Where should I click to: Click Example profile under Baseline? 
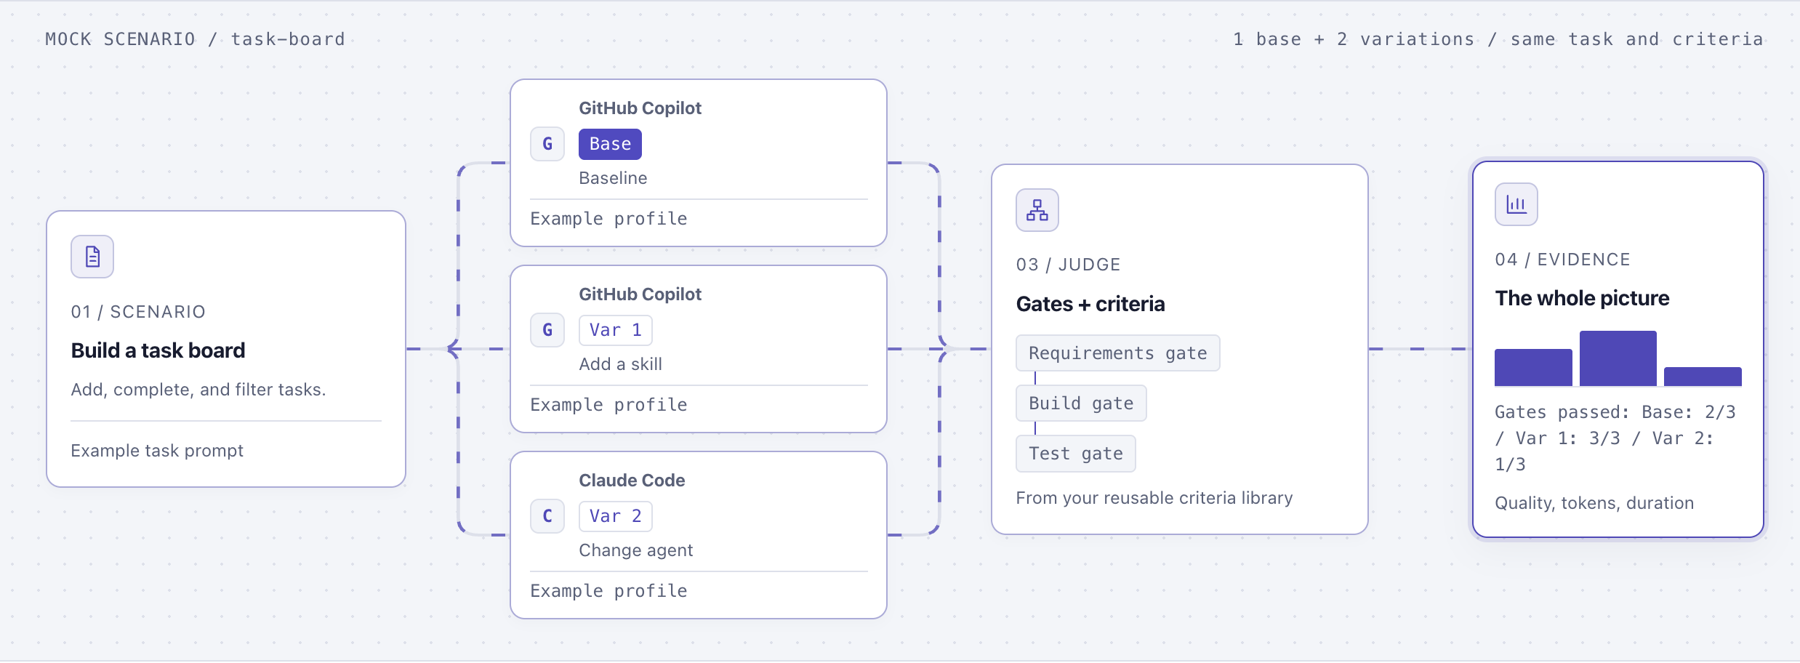(608, 219)
